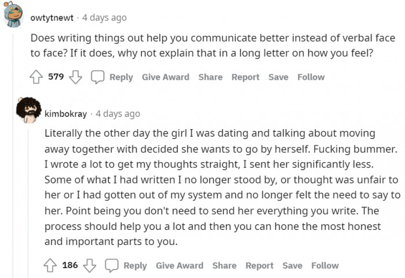Upvote owtytnewt's comment
The height and width of the screenshot is (278, 405).
[x=36, y=77]
